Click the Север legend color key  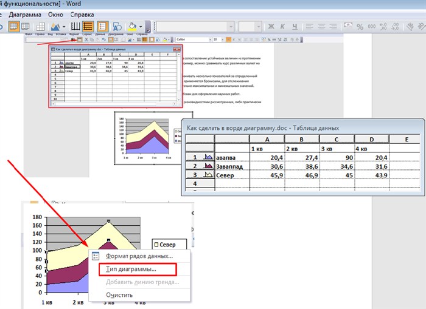[156, 245]
